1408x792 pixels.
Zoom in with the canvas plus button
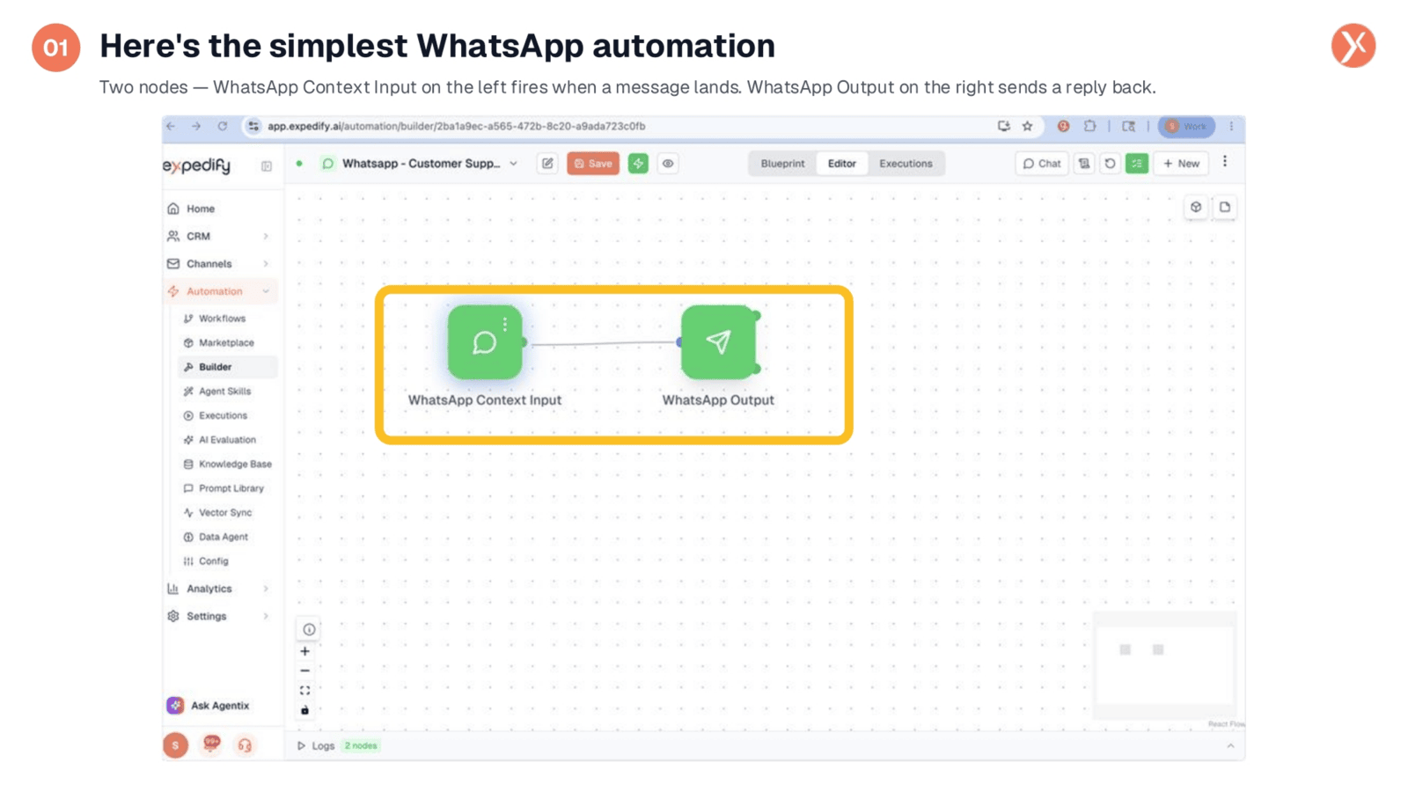(304, 651)
